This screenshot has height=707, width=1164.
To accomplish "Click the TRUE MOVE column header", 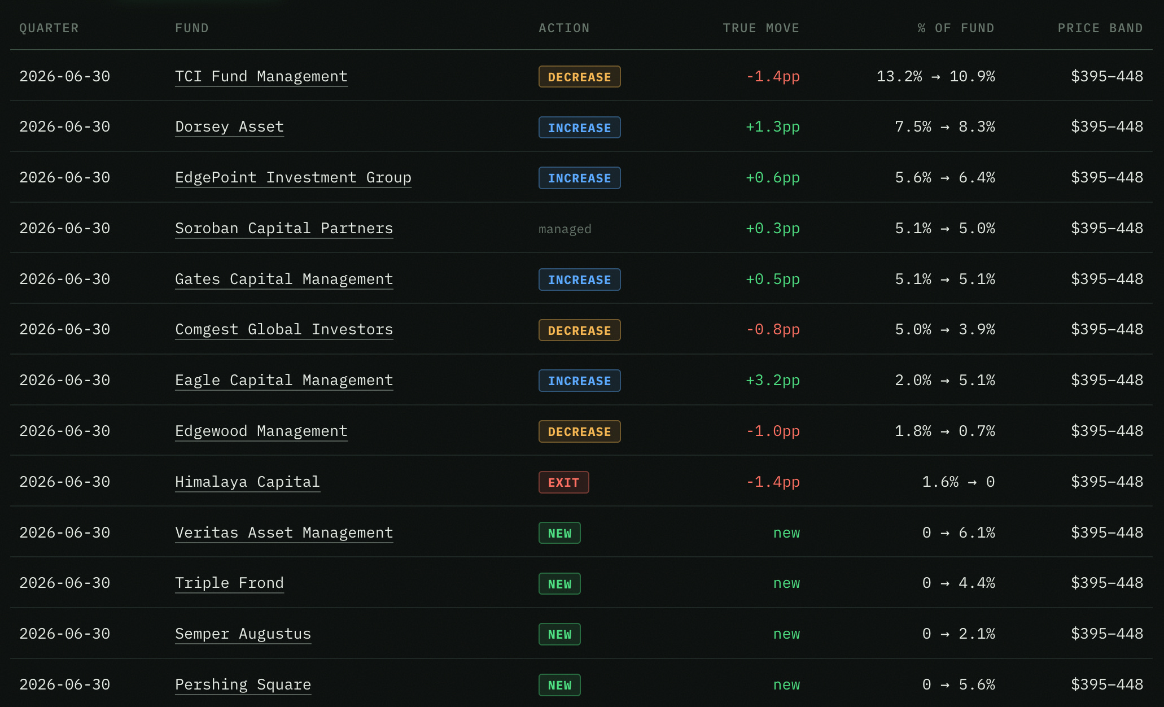I will (x=761, y=28).
